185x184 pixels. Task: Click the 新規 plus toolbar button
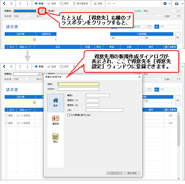pyautogui.click(x=39, y=4)
